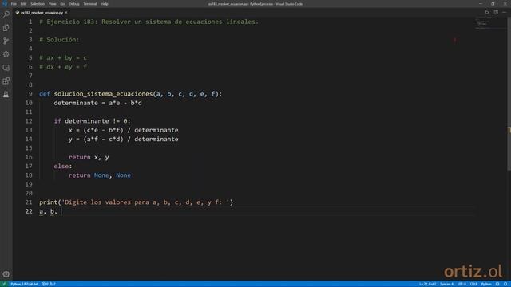511x287 pixels.
Task: Click the 'Ejercicio 183' comment line
Action: 149,22
